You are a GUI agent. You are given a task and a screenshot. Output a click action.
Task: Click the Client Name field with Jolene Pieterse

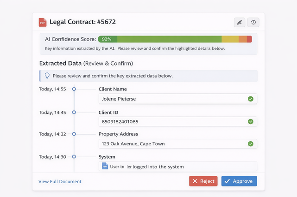coord(171,99)
